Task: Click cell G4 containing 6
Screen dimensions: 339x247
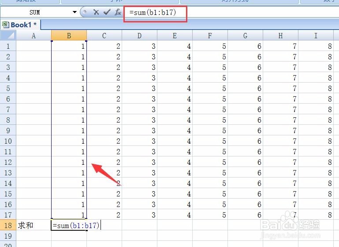Action: [x=245, y=78]
